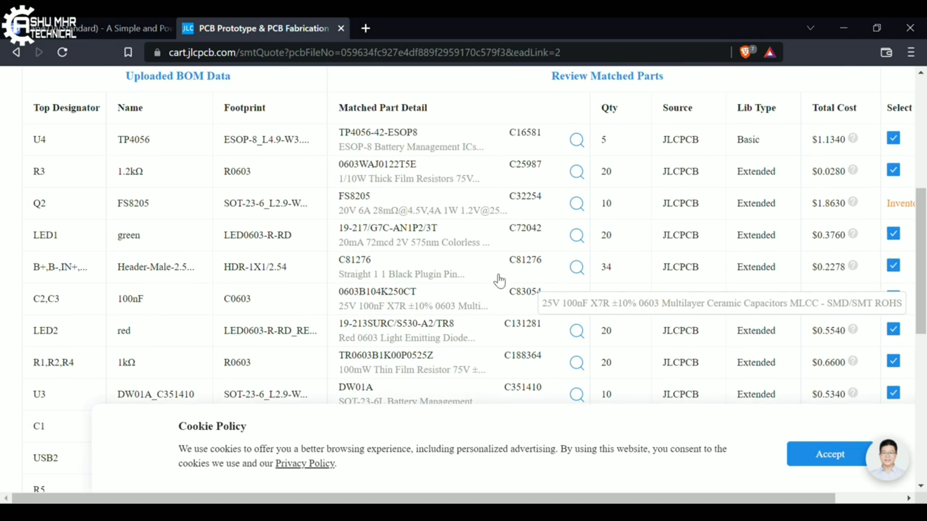Screen dimensions: 927x521
Task: Uncheck the R1,R2,R4 resistor checkbox
Action: (893, 361)
